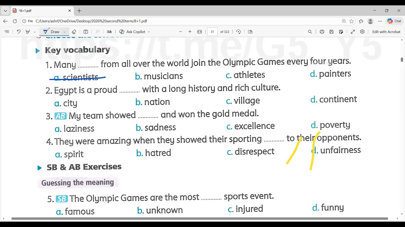405x227 pixels.
Task: Click the horizontal scrollbar at the bottom
Action: 200,218
